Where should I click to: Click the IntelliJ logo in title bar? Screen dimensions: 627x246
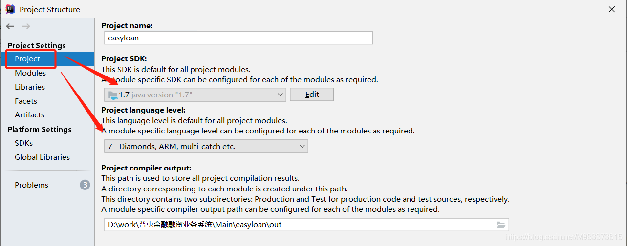click(x=10, y=9)
